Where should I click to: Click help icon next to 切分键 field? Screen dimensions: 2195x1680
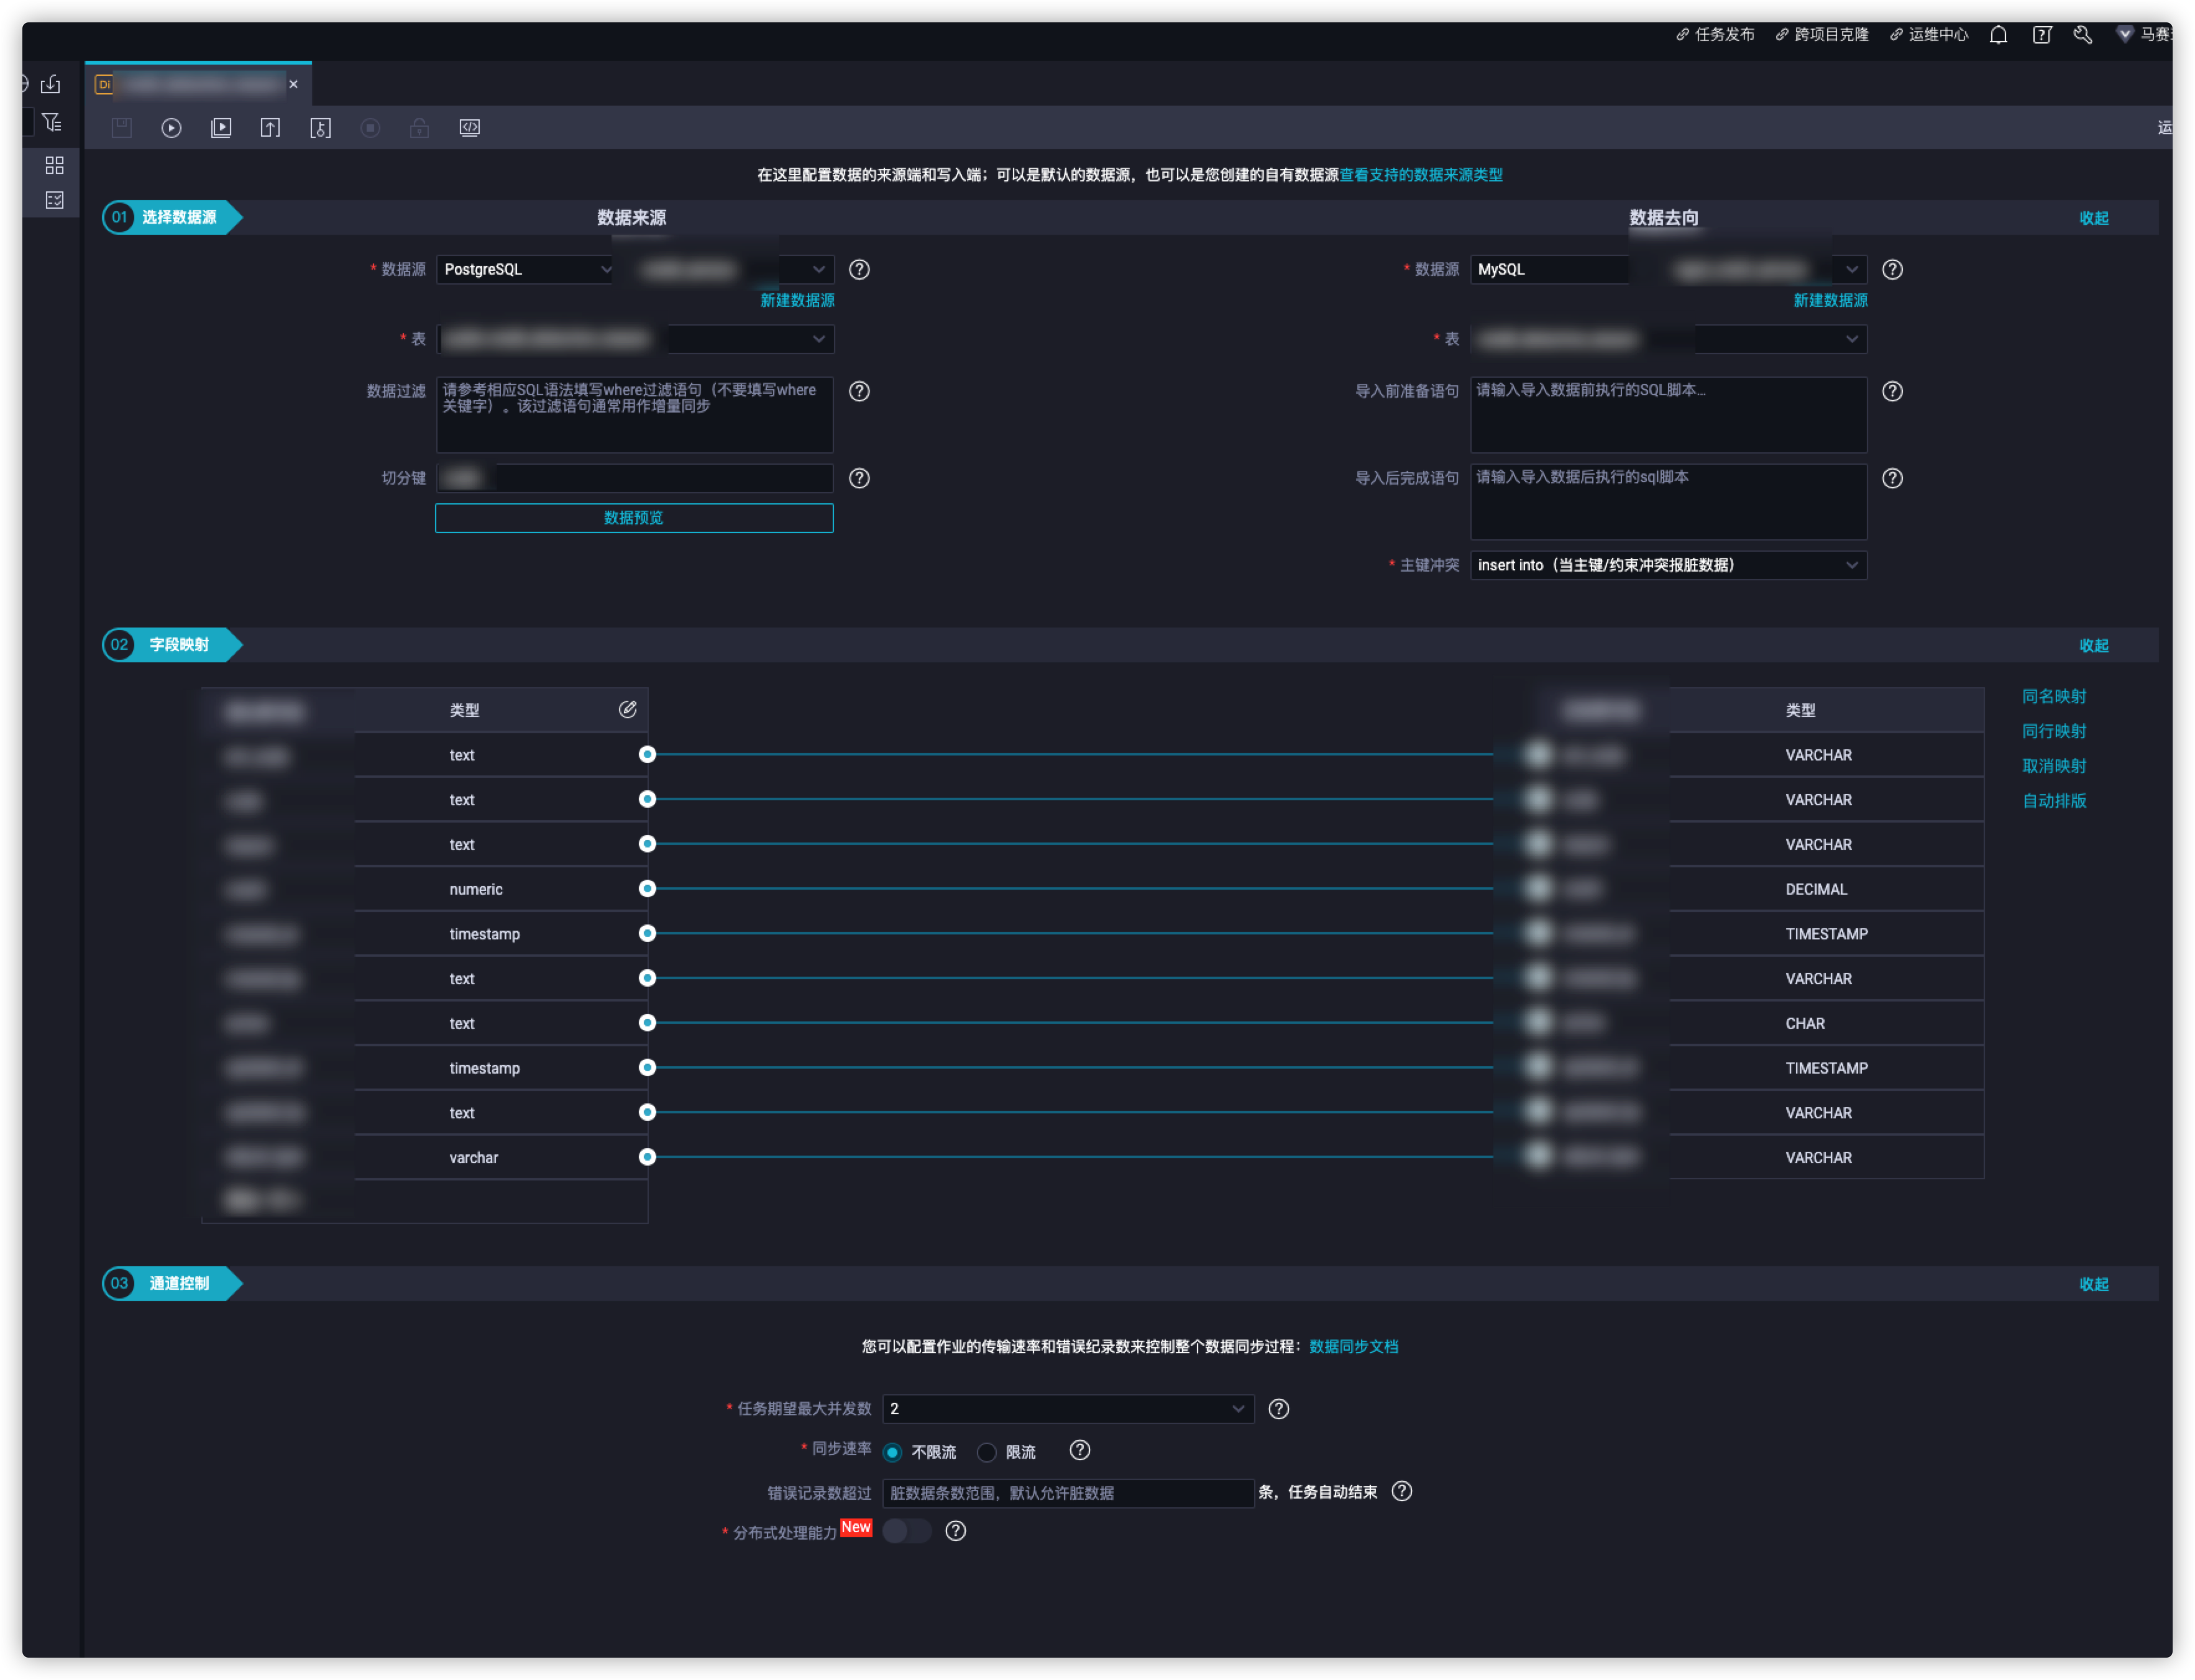point(858,478)
